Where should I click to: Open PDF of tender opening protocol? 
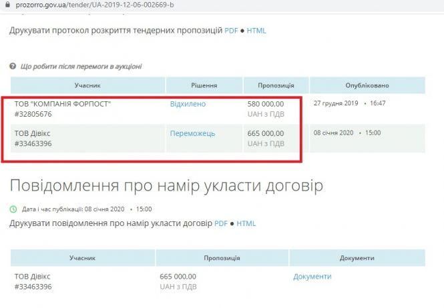coord(231,31)
